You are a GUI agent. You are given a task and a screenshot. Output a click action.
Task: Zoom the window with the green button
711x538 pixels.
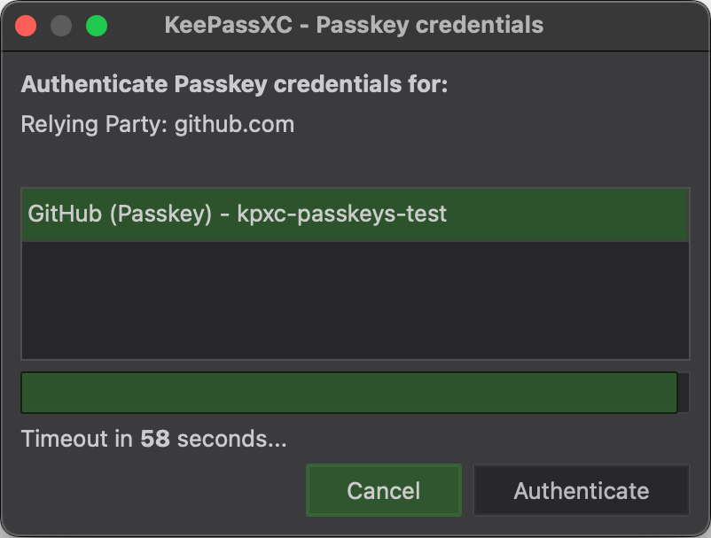point(97,26)
